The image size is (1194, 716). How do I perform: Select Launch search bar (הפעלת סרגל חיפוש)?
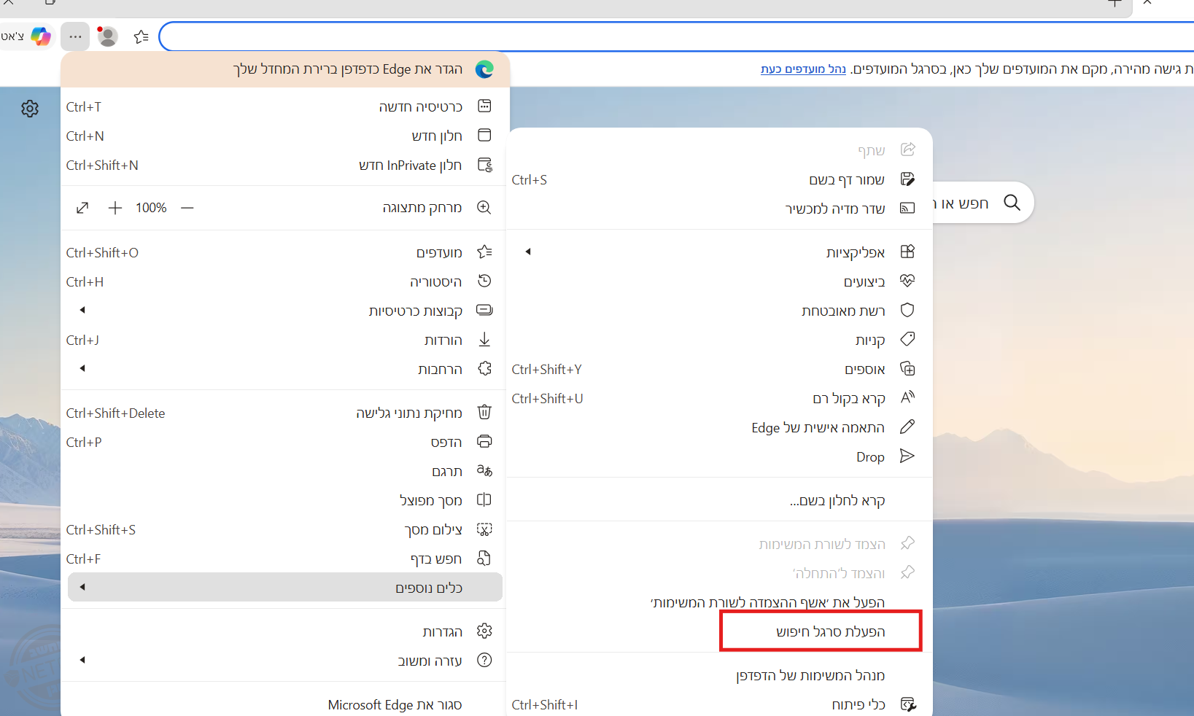(x=829, y=631)
